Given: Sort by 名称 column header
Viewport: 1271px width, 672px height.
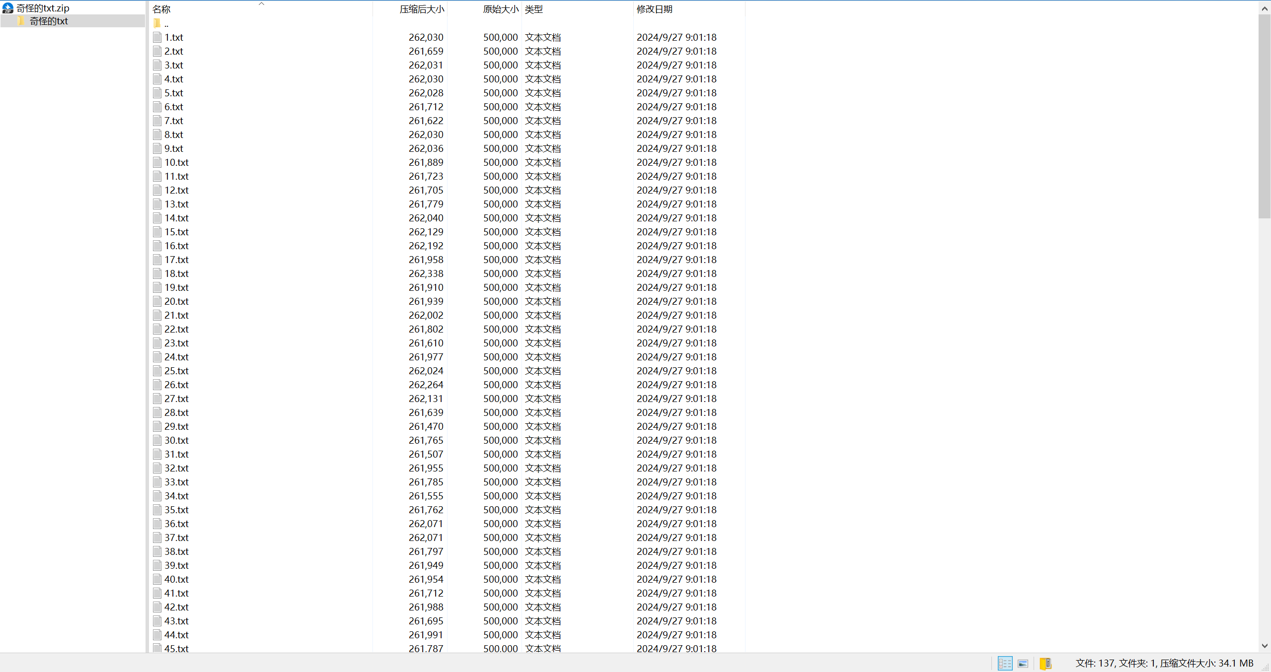Looking at the screenshot, I should 161,9.
